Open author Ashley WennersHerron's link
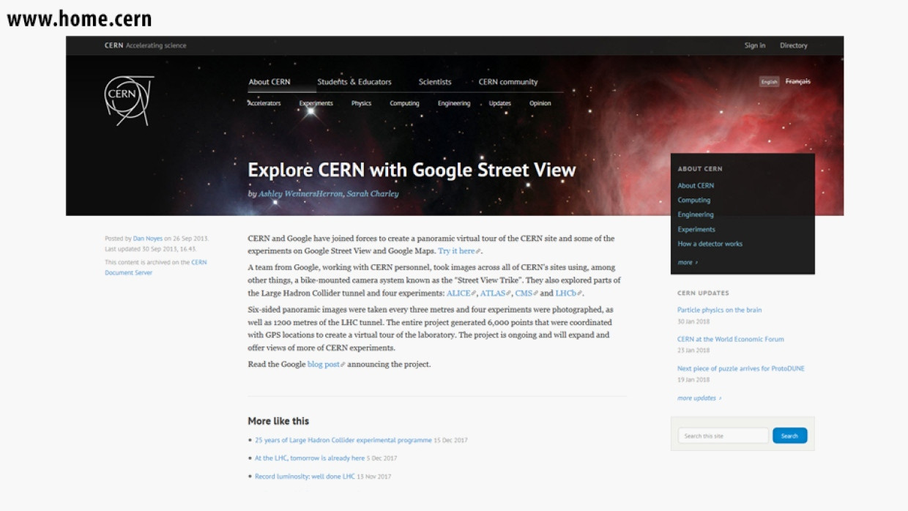 (300, 194)
